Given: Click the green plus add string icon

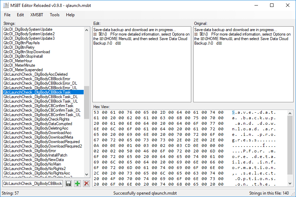Looking at the screenshot, I should coord(77,184).
